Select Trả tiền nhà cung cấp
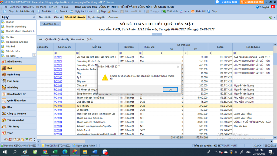The width and height of the screenshot is (277, 156). pyautogui.click(x=17, y=42)
